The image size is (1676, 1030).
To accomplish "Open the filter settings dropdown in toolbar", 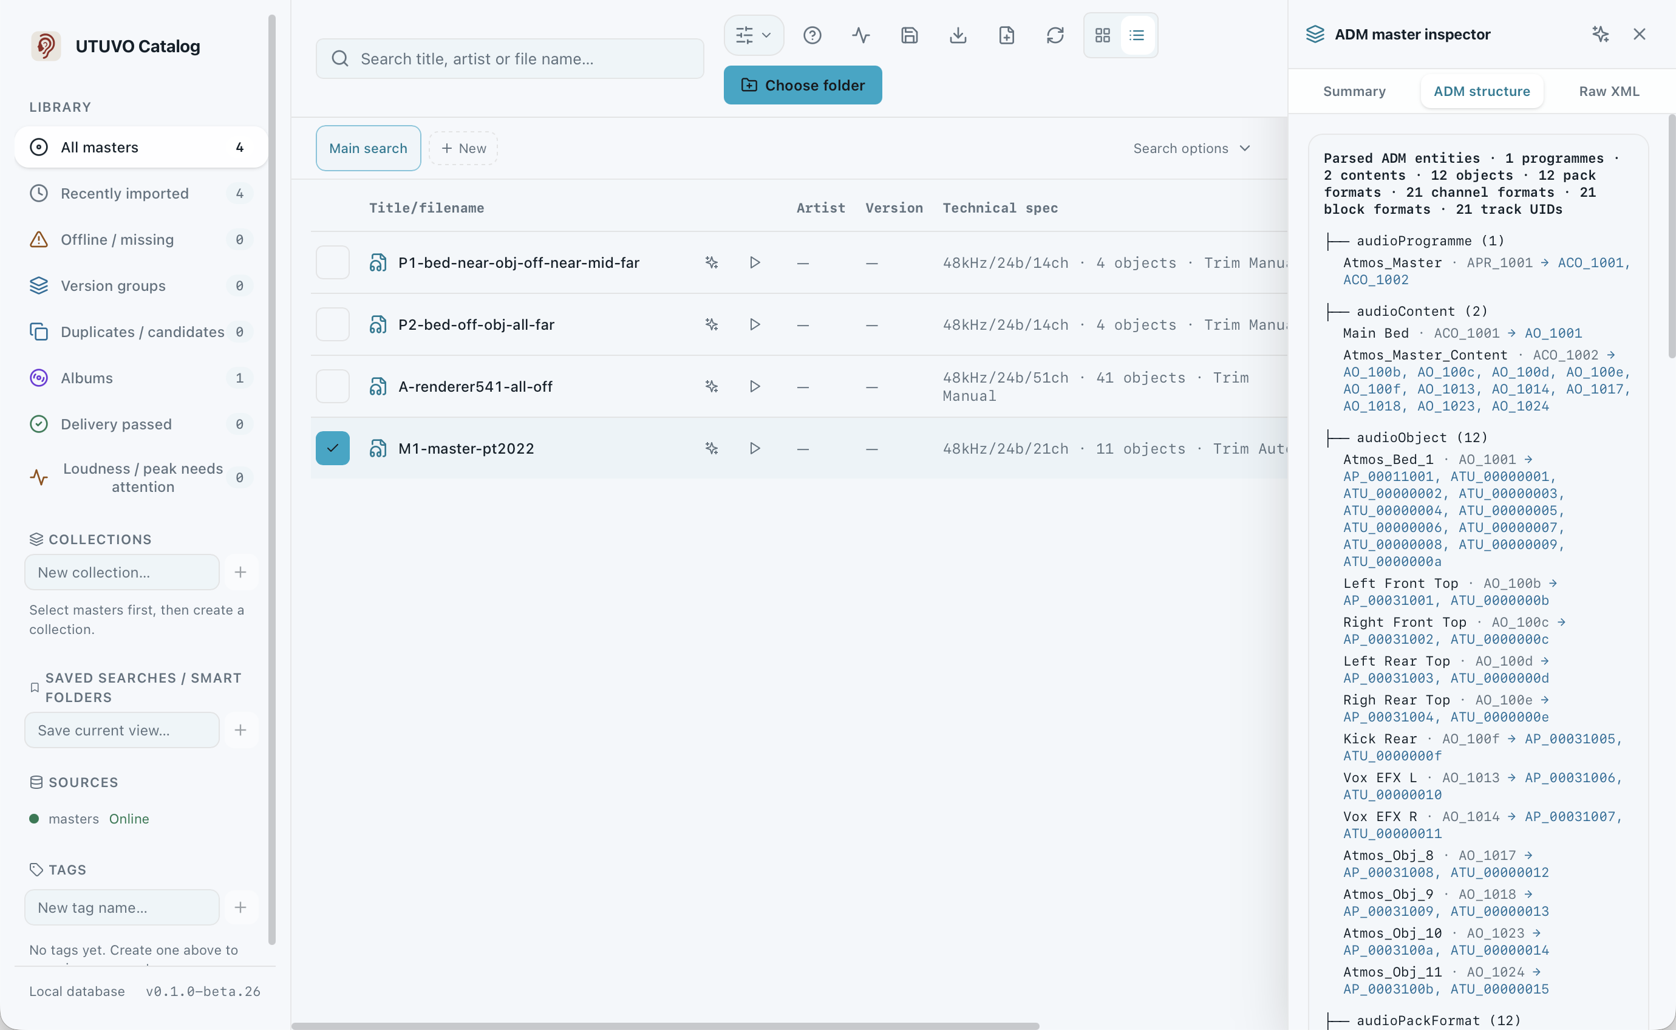I will click(x=753, y=35).
